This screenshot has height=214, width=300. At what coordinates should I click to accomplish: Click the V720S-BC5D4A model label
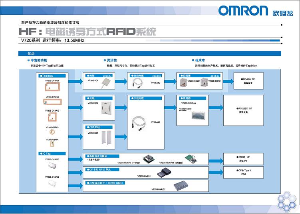click(x=189, y=103)
